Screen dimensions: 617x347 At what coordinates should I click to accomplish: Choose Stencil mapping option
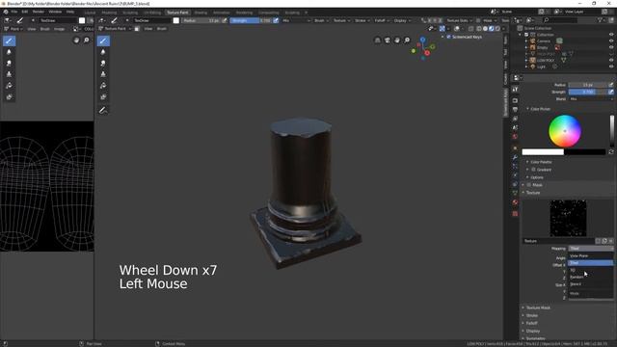(590, 284)
